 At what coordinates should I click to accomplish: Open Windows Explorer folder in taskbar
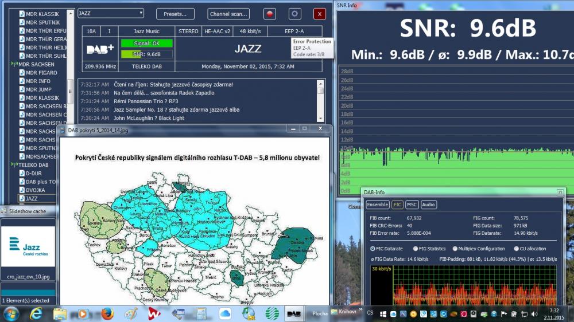(x=60, y=314)
